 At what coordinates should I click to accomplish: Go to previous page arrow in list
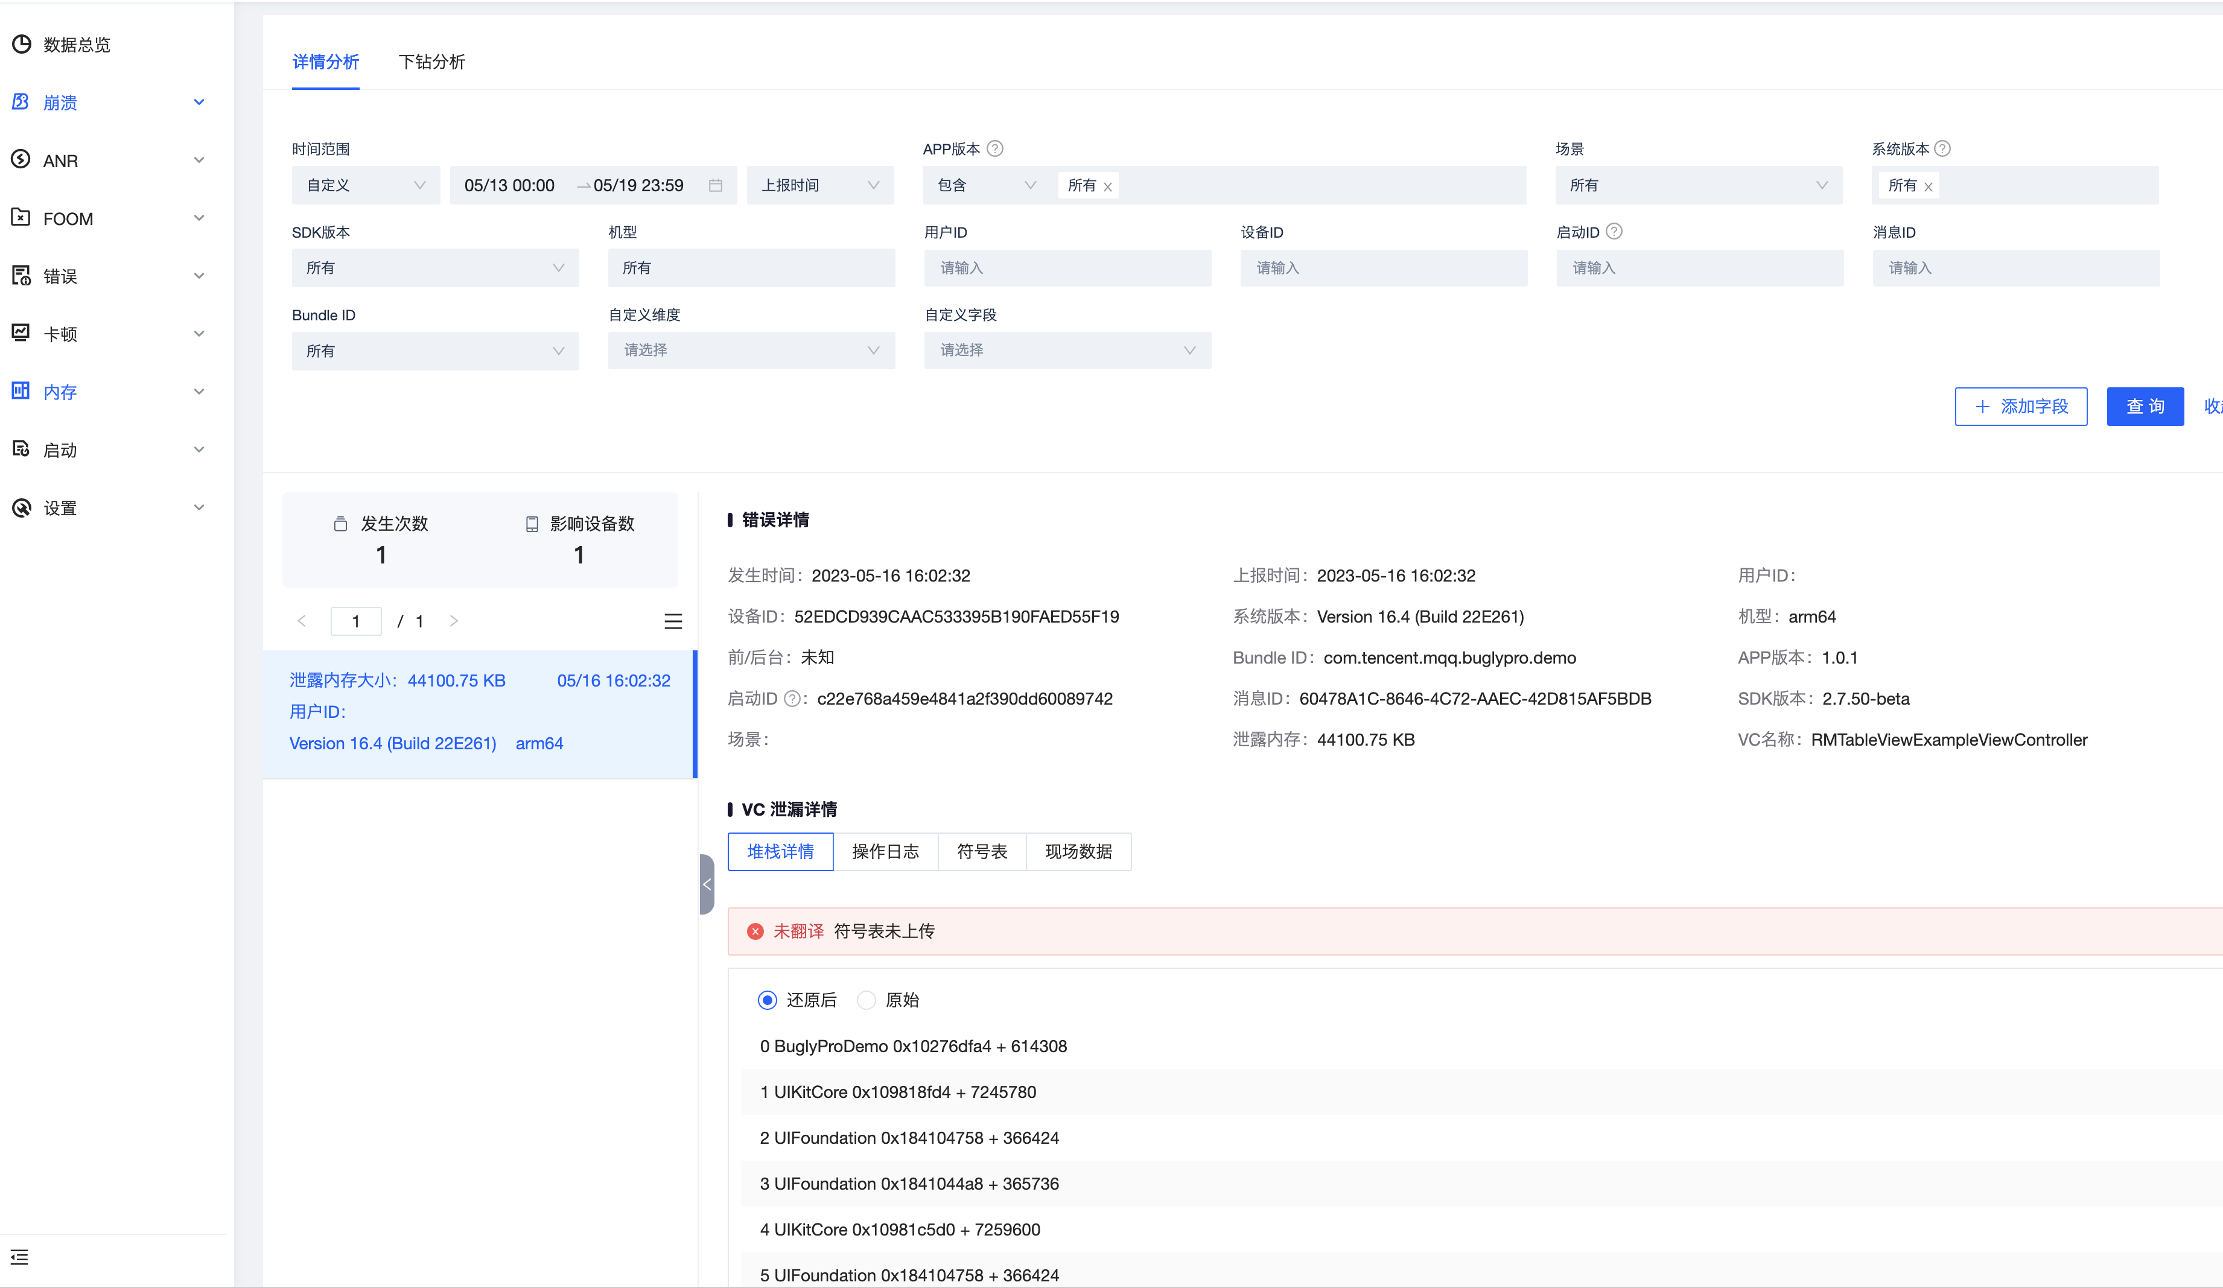tap(302, 621)
